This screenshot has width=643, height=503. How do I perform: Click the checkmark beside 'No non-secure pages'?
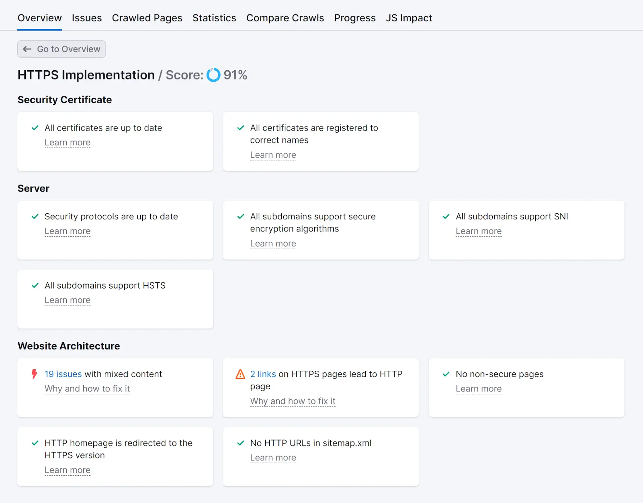445,374
